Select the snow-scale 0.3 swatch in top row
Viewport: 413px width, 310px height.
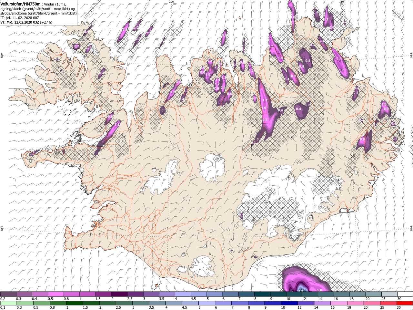pyautogui.click(x=24, y=294)
